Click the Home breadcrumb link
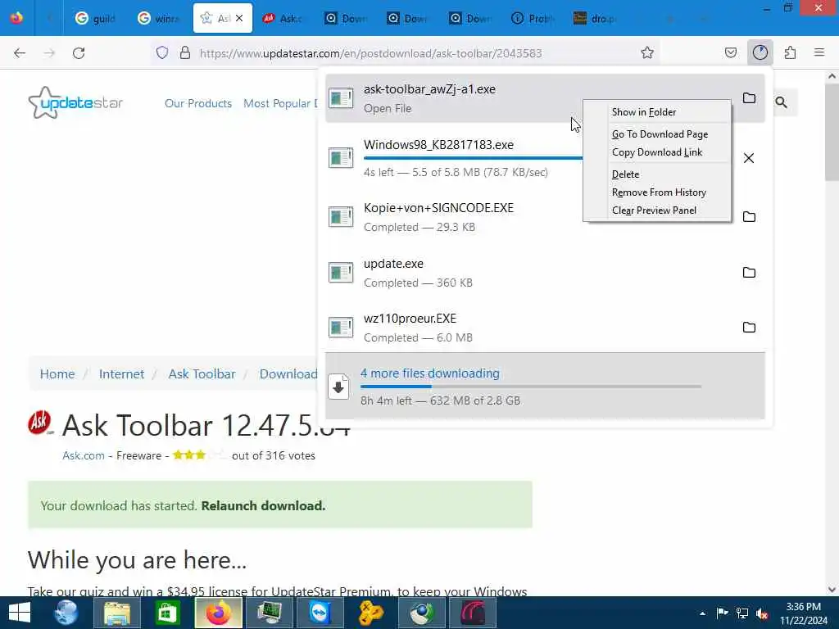This screenshot has height=629, width=839. pyautogui.click(x=57, y=373)
